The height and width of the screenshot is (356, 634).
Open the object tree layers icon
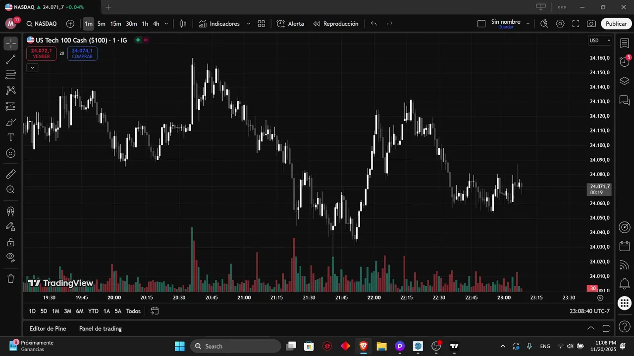[624, 81]
